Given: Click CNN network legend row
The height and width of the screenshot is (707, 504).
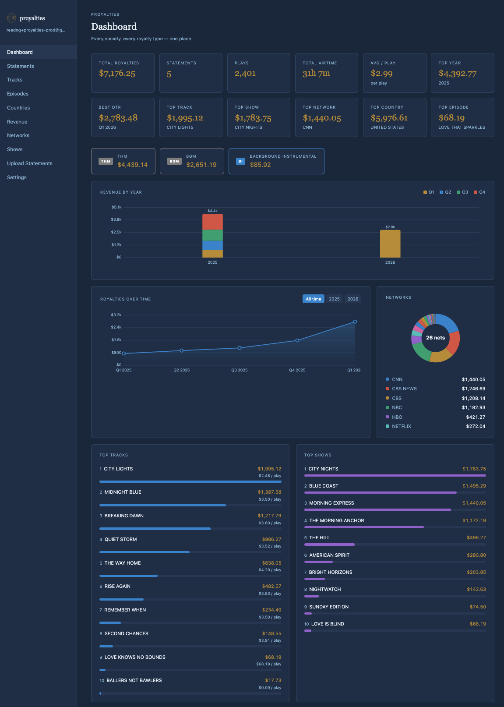Looking at the screenshot, I should (x=435, y=379).
